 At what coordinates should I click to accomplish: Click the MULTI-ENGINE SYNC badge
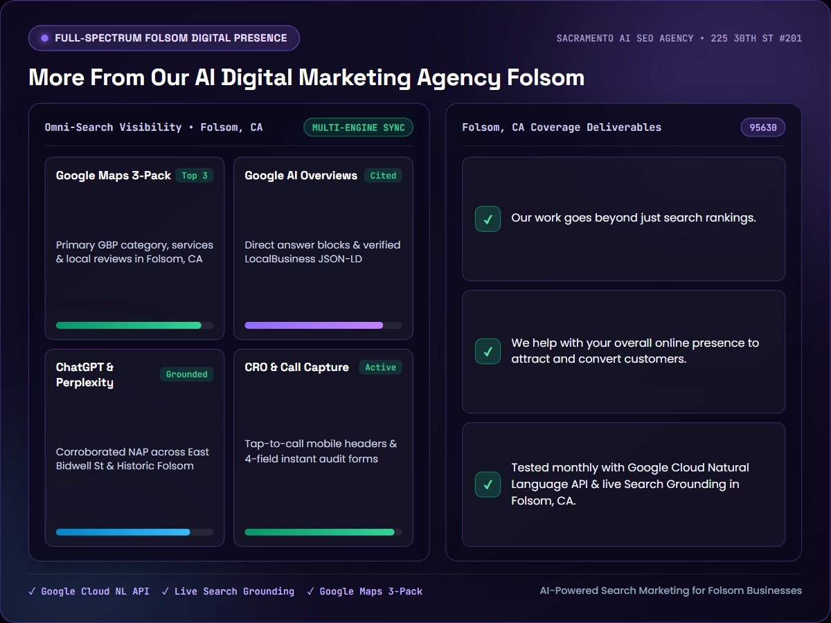(x=359, y=127)
